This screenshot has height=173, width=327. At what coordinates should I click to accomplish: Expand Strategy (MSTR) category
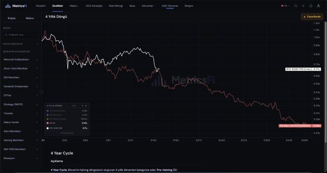(x=20, y=104)
